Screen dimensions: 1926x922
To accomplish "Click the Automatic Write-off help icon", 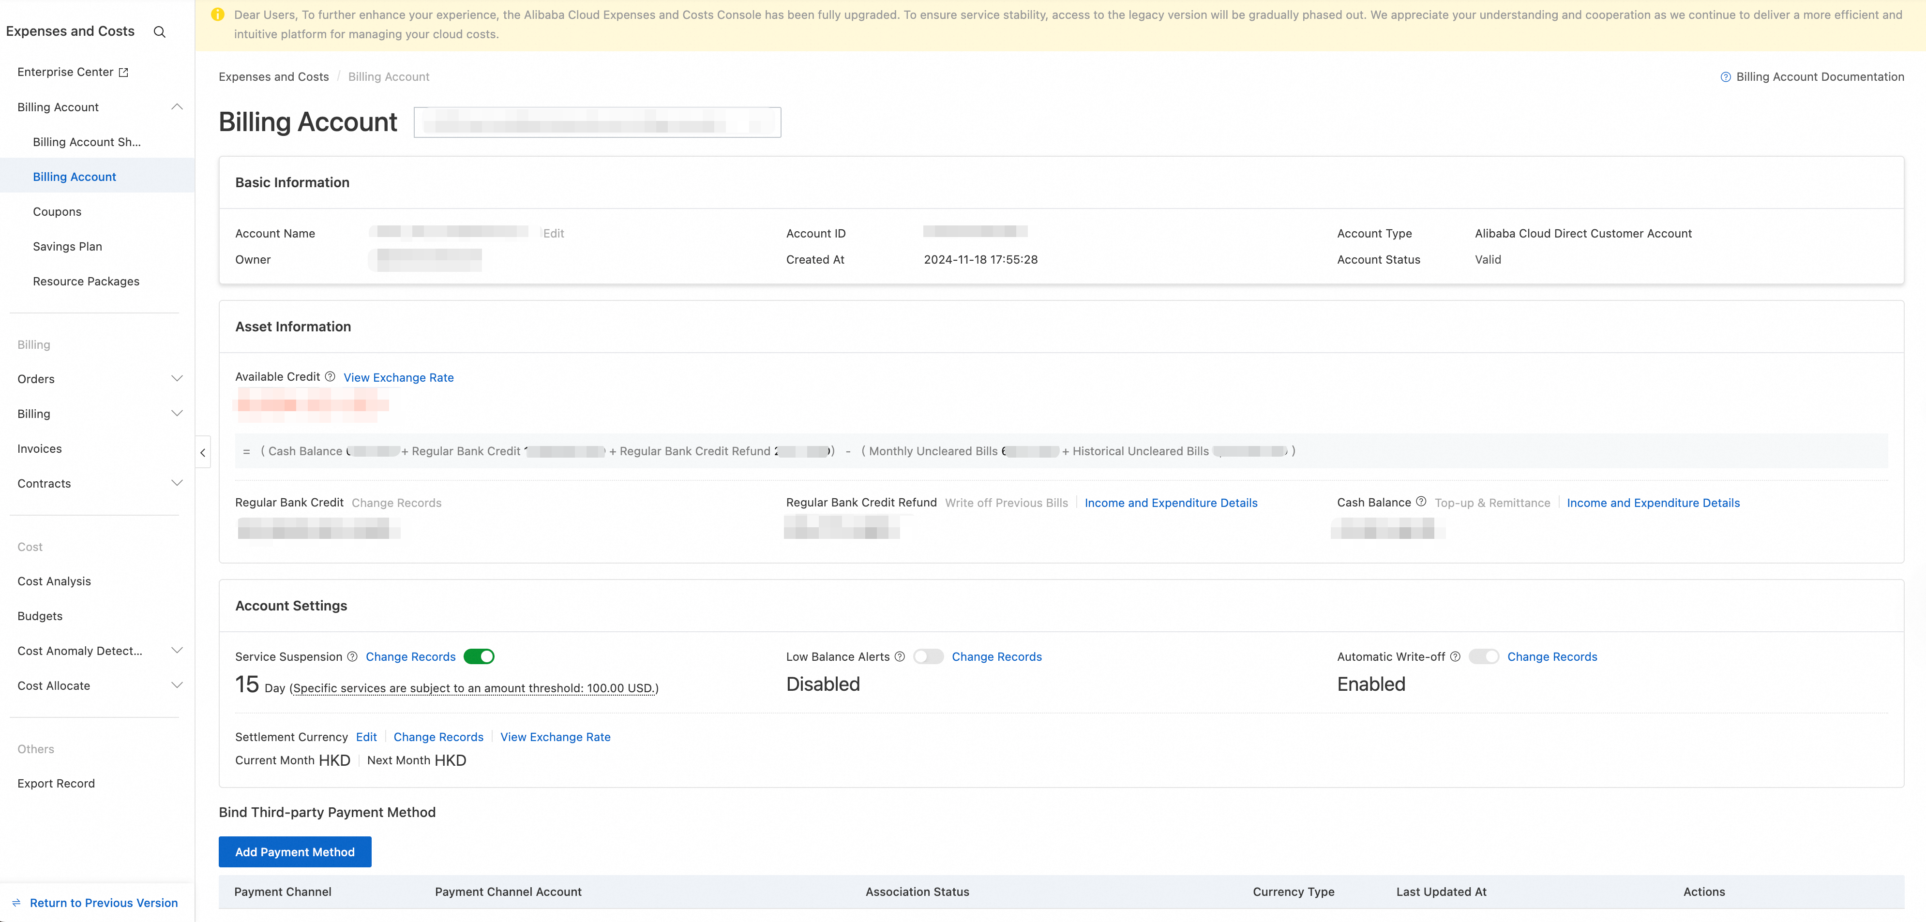I will pos(1455,657).
